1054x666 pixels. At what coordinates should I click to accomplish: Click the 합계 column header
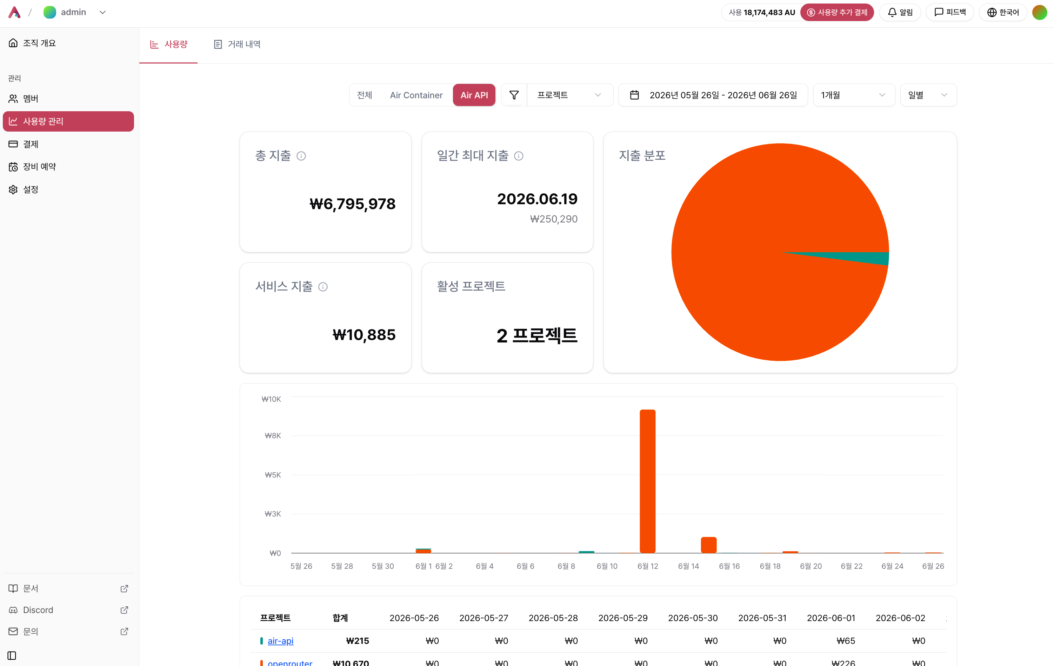tap(340, 618)
